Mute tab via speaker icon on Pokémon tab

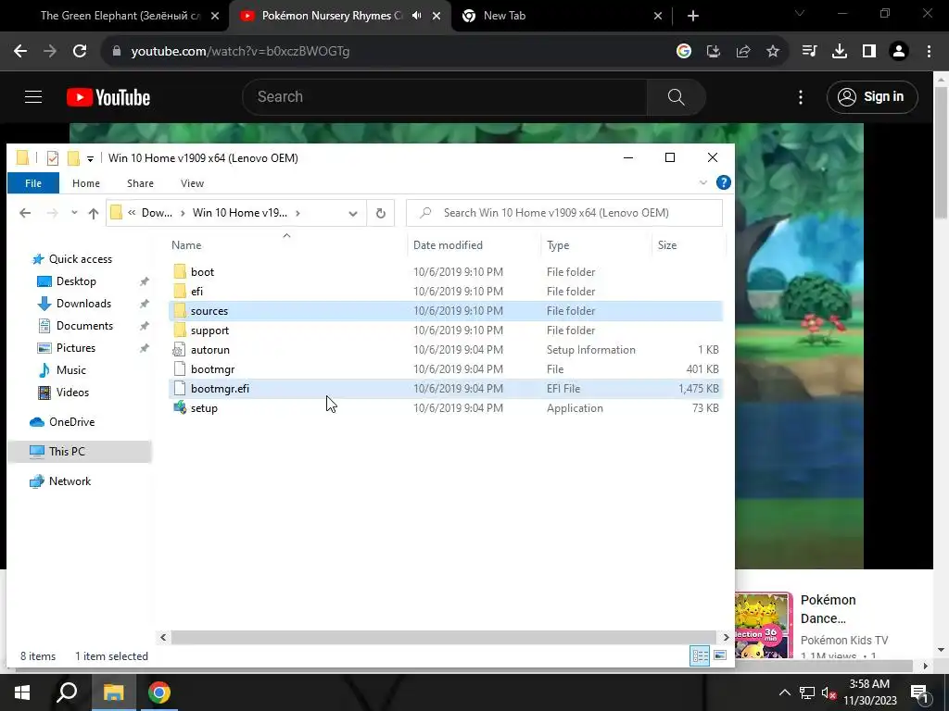click(x=416, y=16)
